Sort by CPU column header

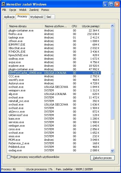click(x=74, y=26)
